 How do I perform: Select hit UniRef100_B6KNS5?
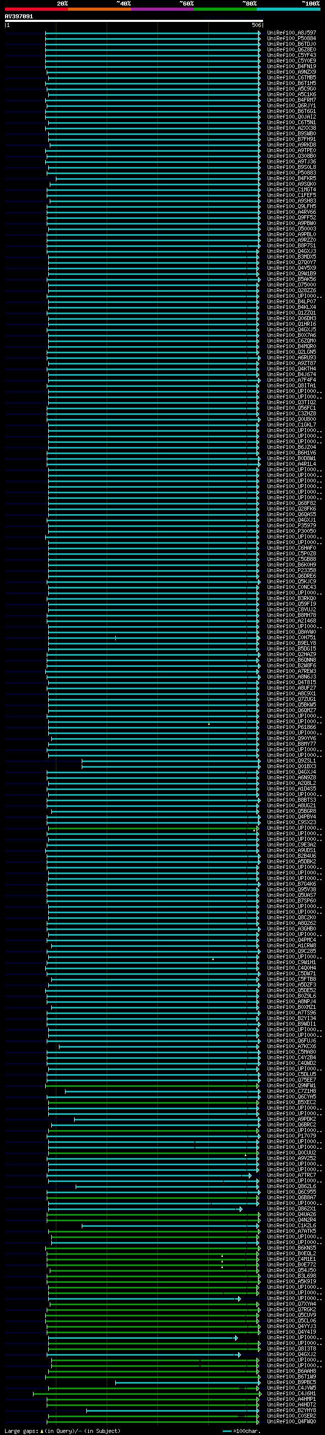(x=291, y=1248)
